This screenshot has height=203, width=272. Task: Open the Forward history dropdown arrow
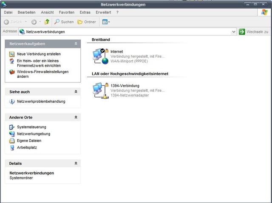point(40,22)
